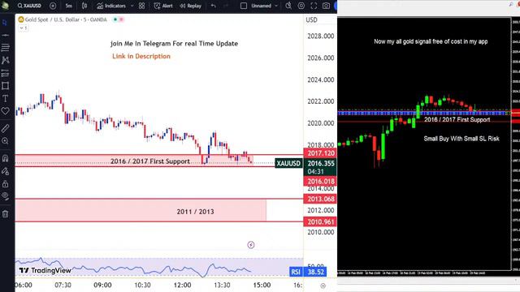Select the Link in Description text

(141, 56)
